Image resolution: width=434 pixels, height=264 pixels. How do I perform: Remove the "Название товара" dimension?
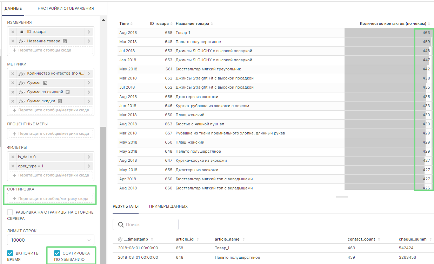13,41
